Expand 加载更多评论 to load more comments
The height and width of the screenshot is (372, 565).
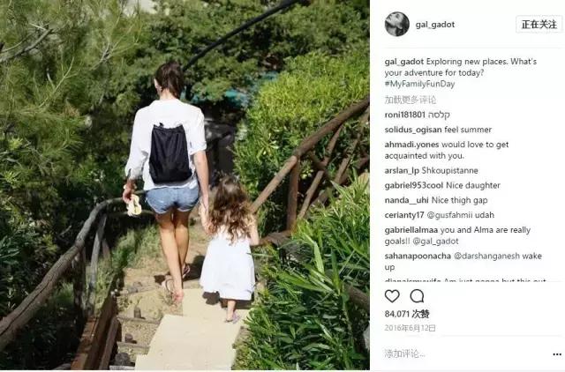pyautogui.click(x=410, y=100)
